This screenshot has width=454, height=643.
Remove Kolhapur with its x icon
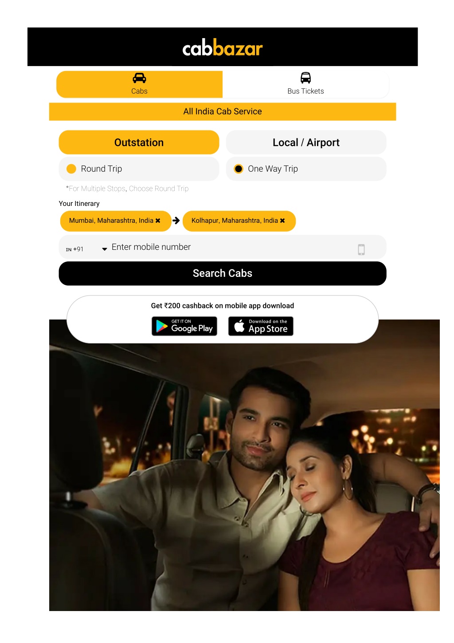point(282,221)
